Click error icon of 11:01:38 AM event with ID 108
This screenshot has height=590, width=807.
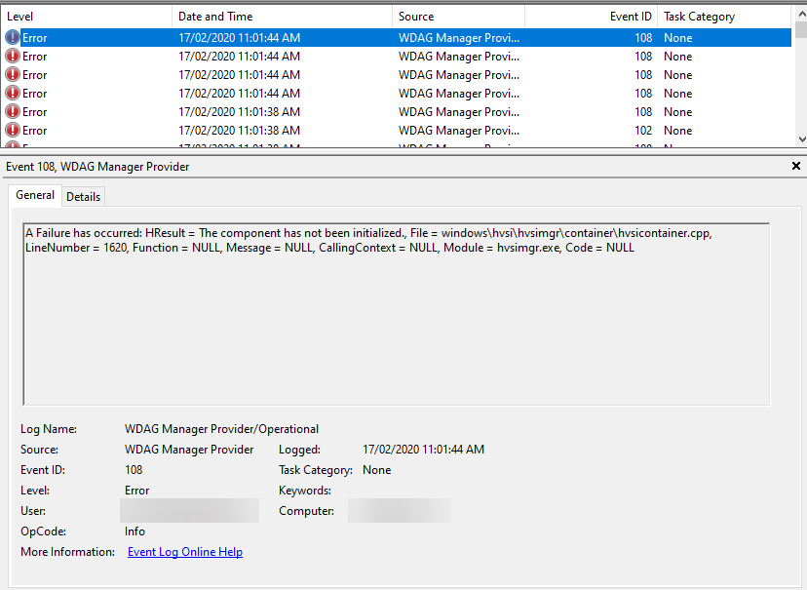(x=12, y=112)
